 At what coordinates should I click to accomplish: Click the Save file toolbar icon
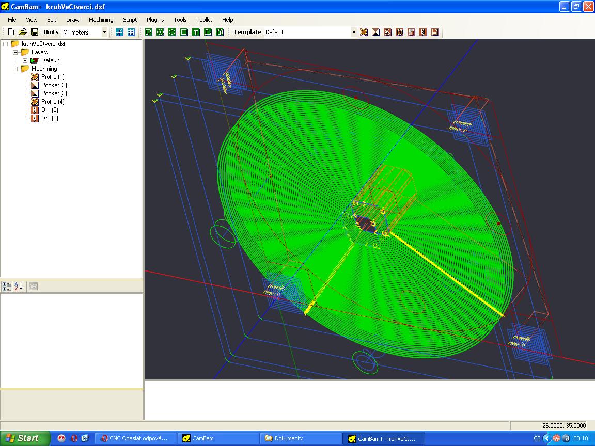34,32
